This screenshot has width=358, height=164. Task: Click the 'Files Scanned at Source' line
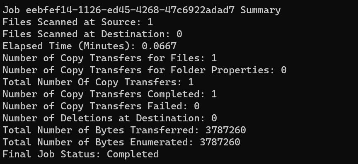tap(77, 22)
